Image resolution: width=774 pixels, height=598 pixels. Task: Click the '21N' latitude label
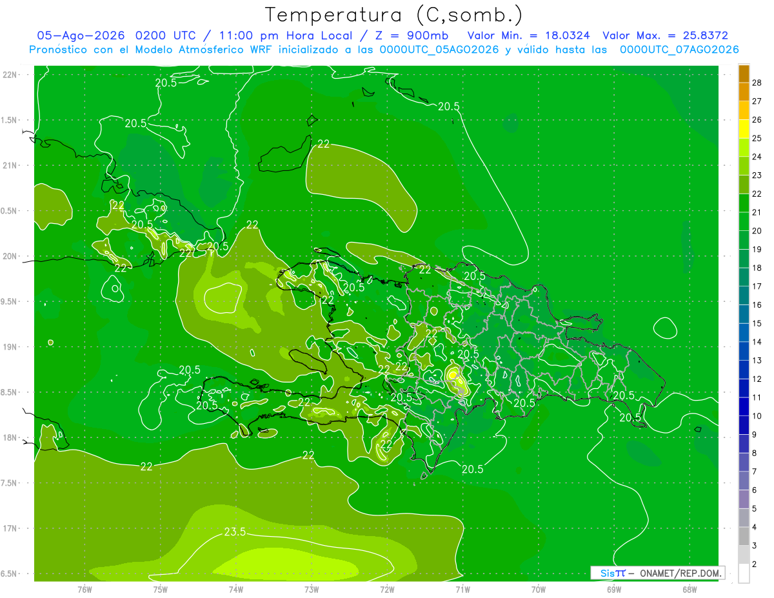click(10, 166)
